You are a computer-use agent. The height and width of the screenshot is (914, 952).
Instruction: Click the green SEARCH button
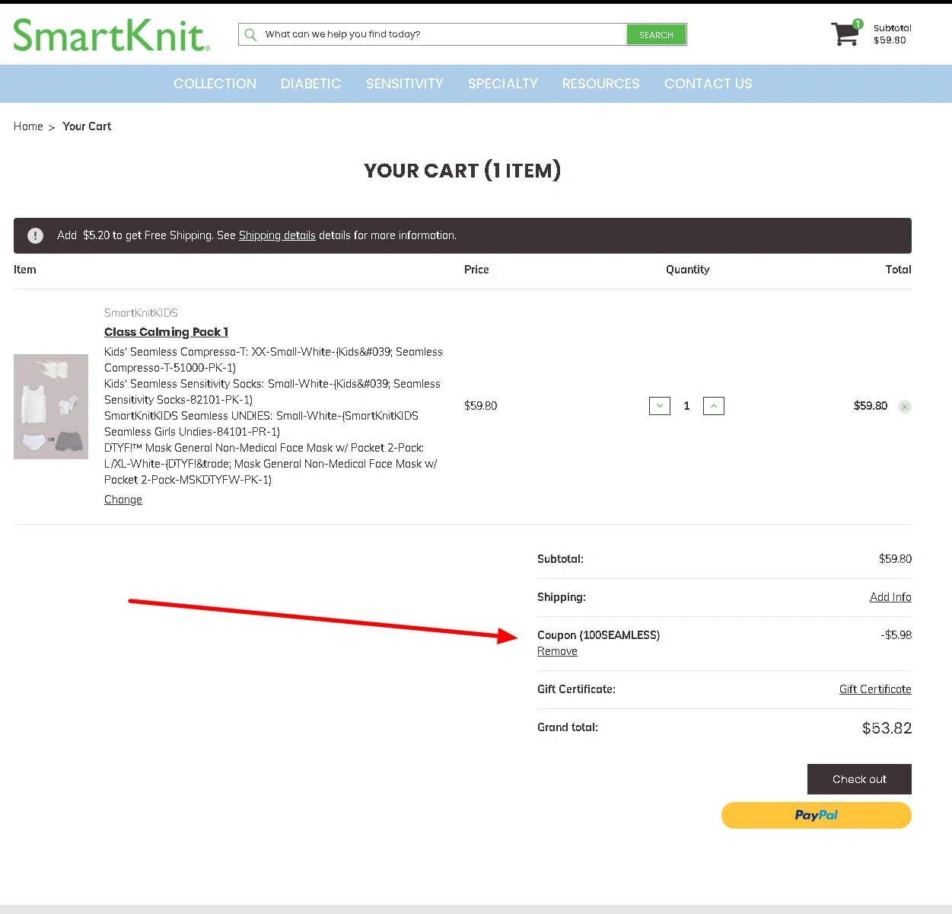click(x=656, y=34)
